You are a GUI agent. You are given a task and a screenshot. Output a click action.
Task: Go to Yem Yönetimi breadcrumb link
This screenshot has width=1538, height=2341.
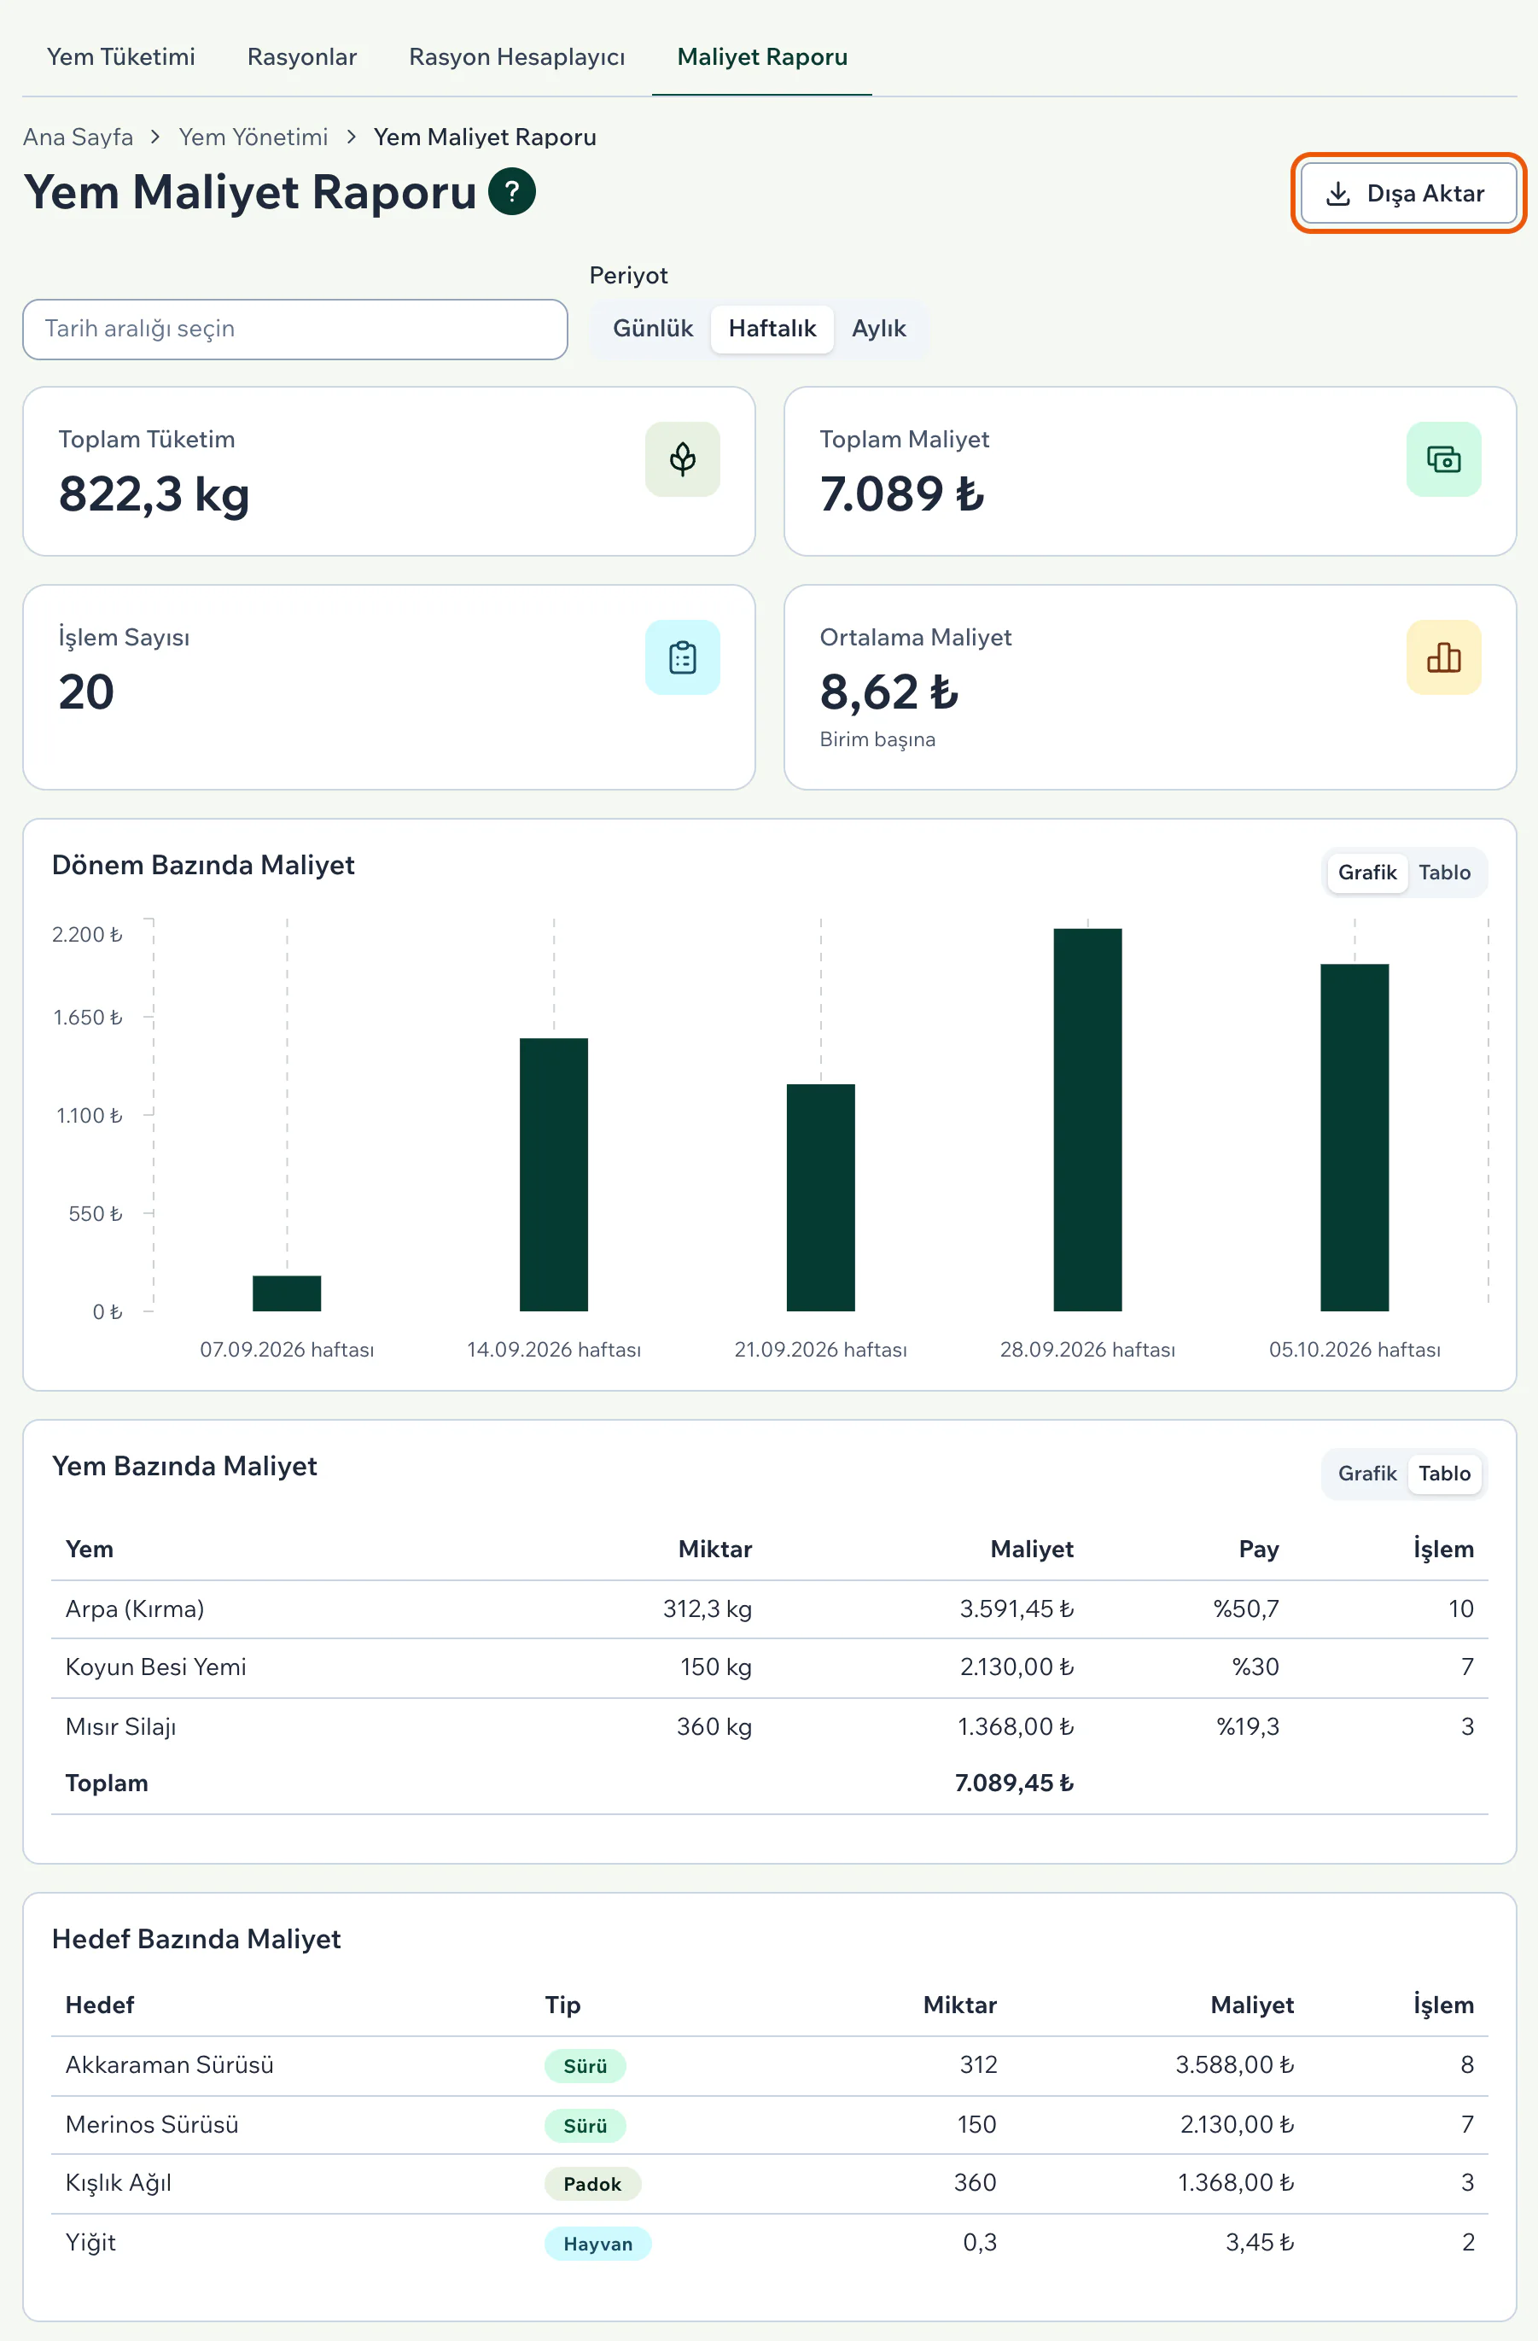253,137
